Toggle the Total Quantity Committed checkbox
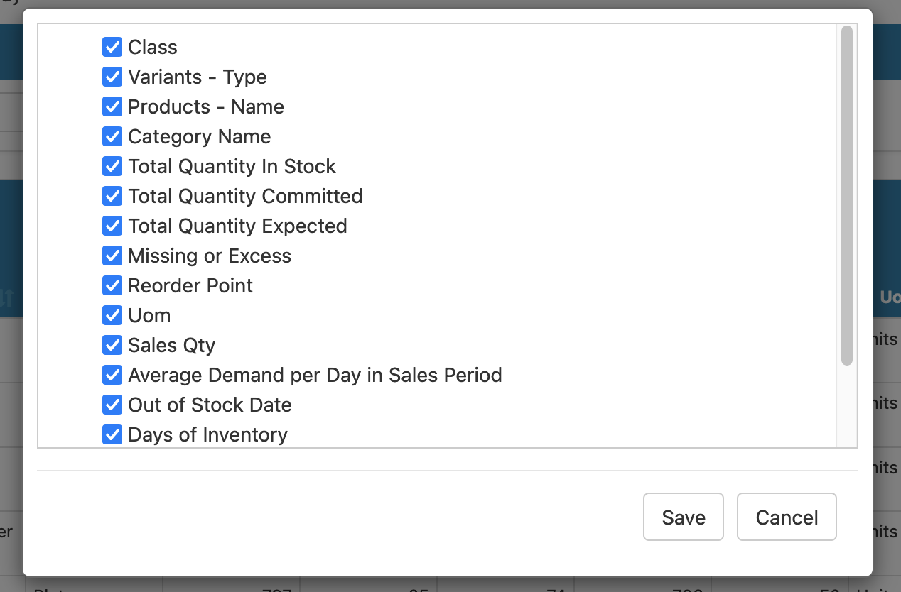 112,196
